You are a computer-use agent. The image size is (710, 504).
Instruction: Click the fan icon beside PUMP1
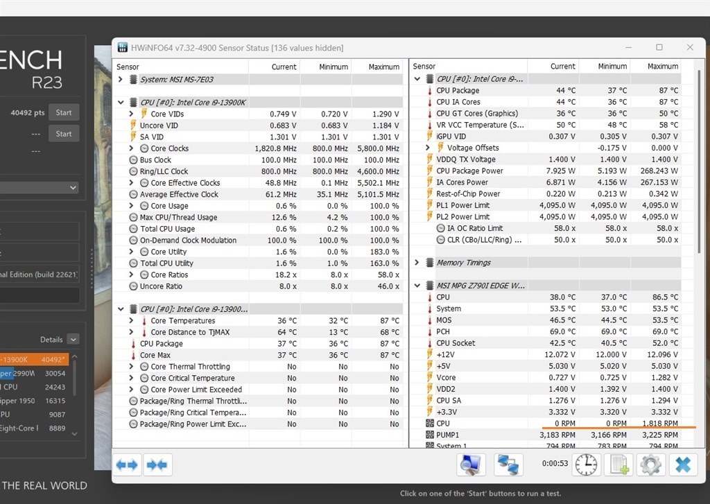pyautogui.click(x=430, y=435)
